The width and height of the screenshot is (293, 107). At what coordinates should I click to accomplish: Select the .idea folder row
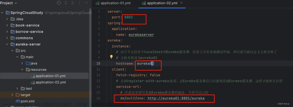click(19, 19)
